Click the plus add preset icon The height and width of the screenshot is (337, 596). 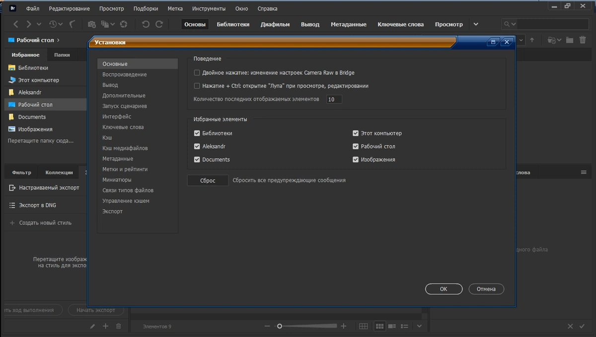(105, 326)
